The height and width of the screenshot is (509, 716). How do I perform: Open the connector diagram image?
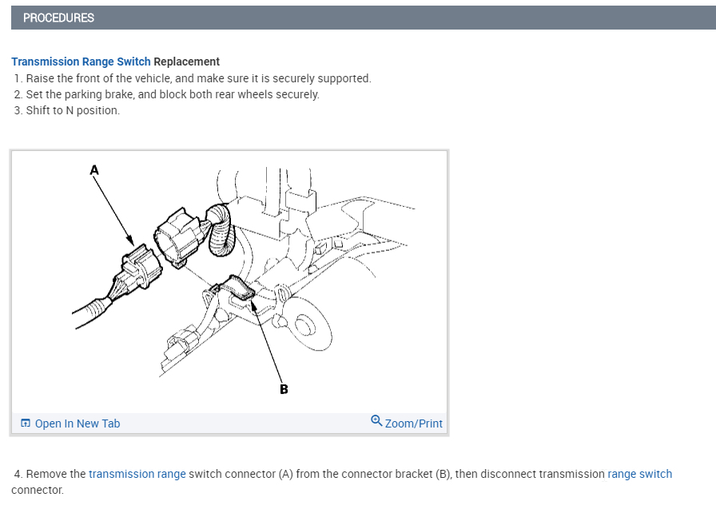229,281
